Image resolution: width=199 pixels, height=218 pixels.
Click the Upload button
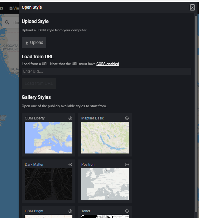(x=34, y=42)
